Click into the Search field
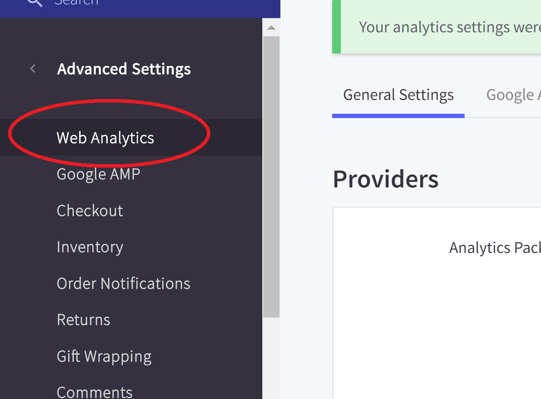 (x=129, y=3)
